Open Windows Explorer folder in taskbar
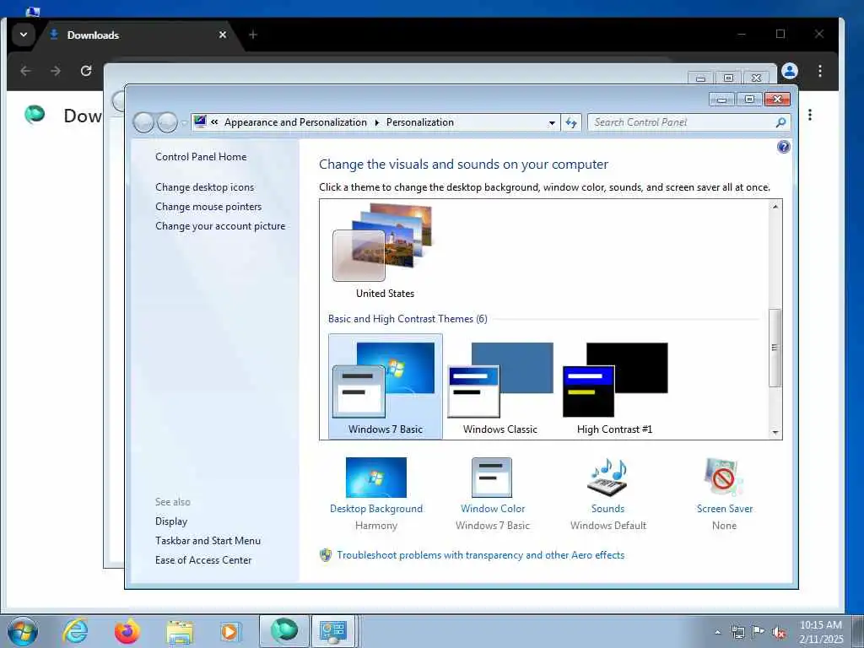 (x=180, y=633)
